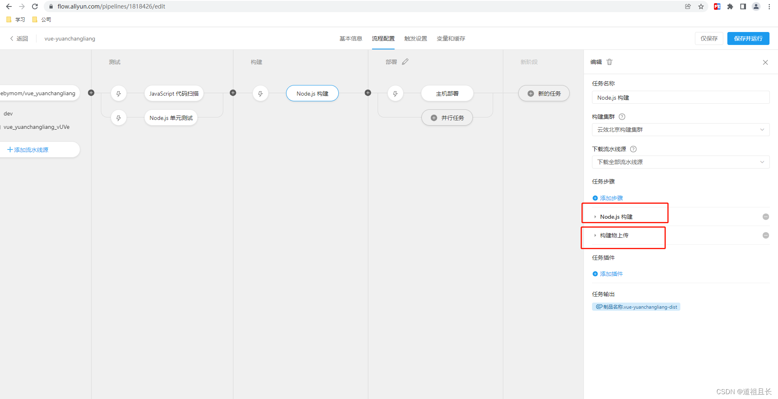Switch to the 触发设置 tab

pyautogui.click(x=416, y=38)
